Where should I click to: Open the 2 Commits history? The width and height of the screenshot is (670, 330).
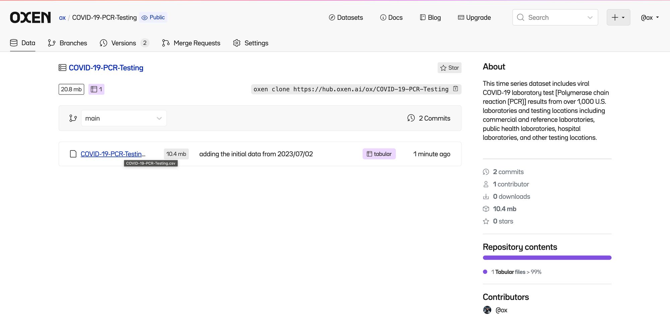click(x=429, y=118)
